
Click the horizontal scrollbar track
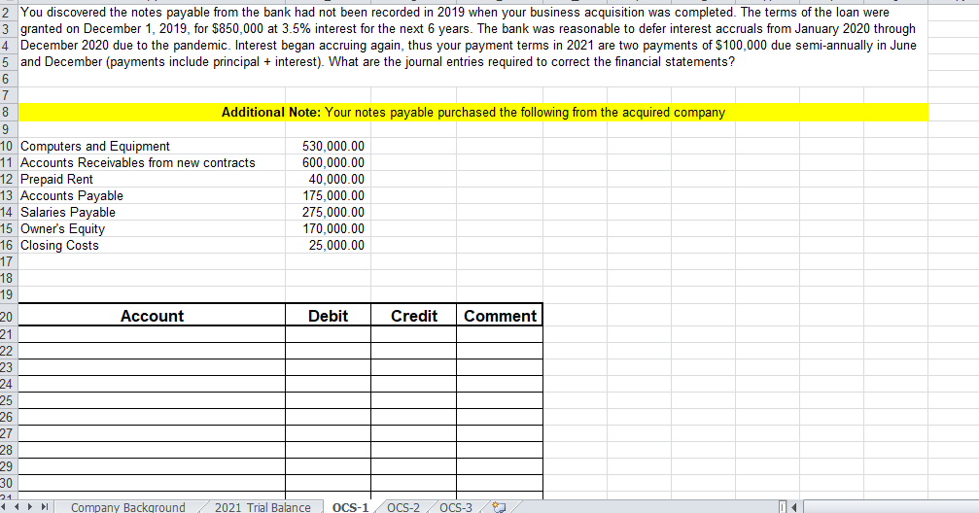pyautogui.click(x=891, y=507)
